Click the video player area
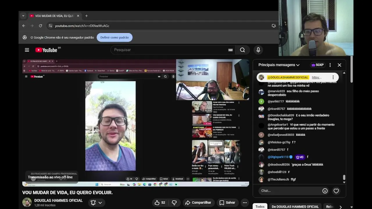Viewport: 372px width, 209px height. tap(136, 123)
